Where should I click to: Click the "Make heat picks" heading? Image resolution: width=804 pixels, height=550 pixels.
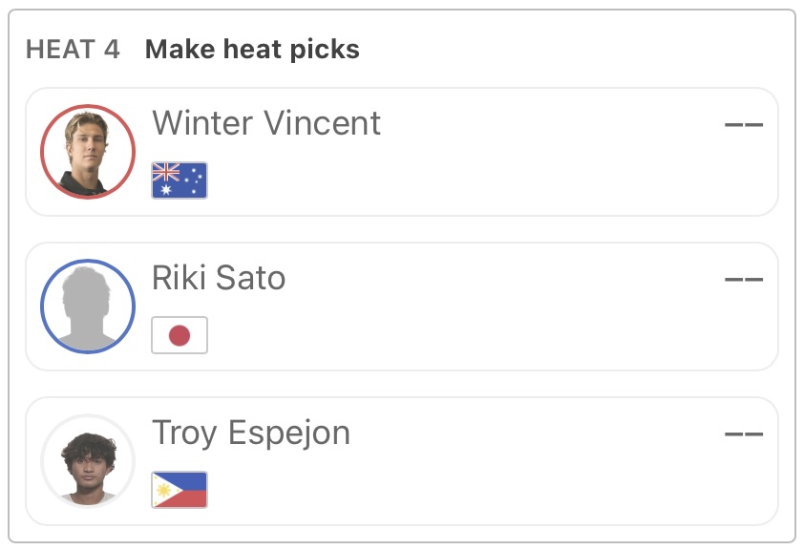pyautogui.click(x=252, y=50)
